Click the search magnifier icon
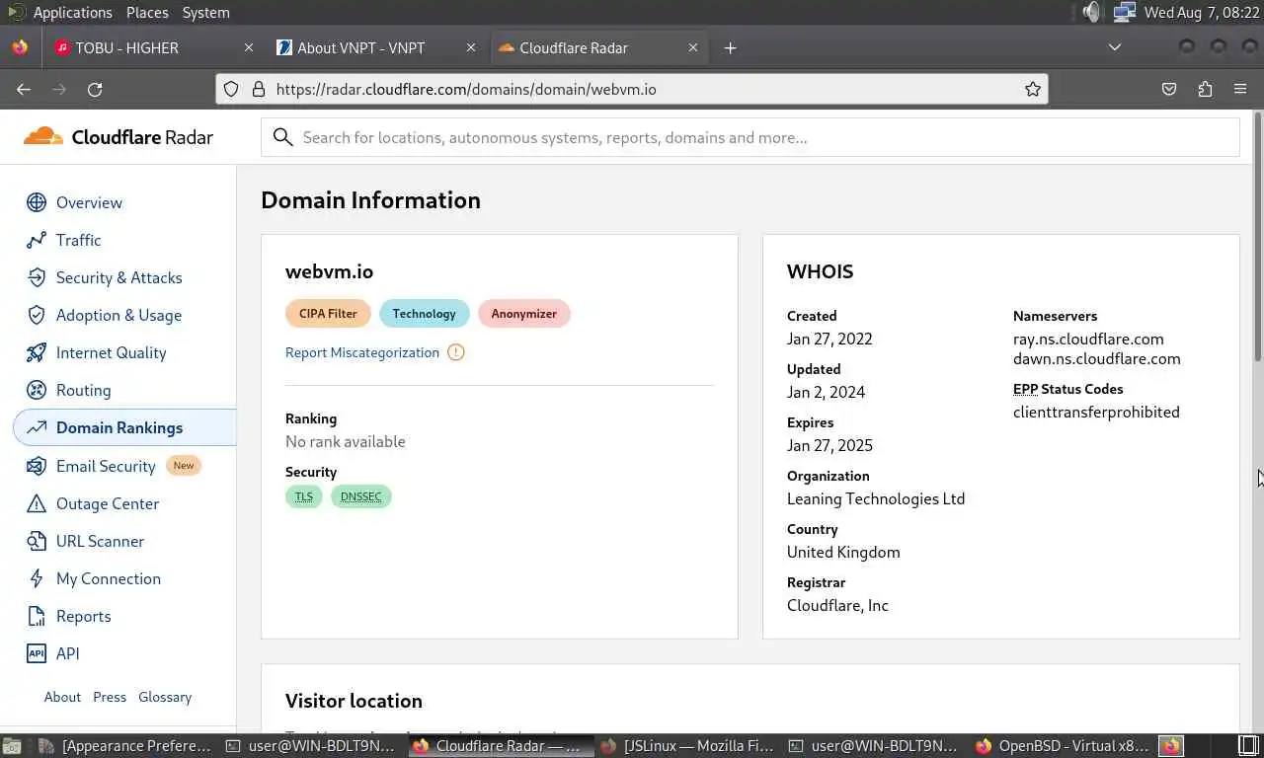1264x758 pixels. [x=283, y=137]
